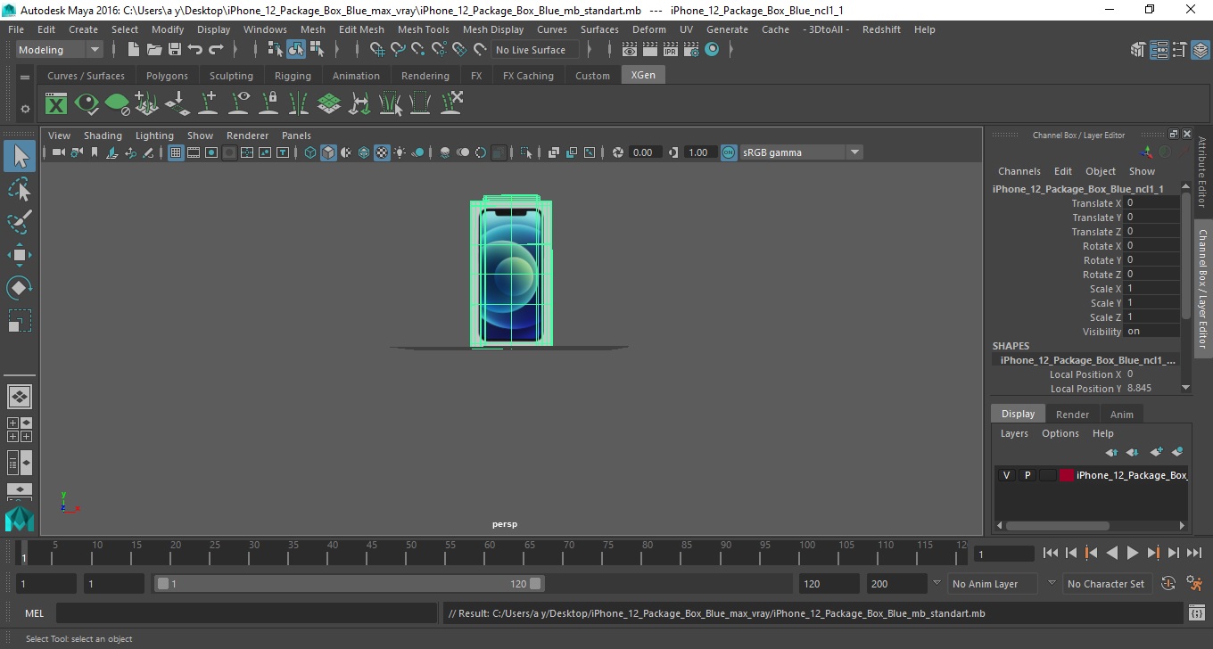This screenshot has height=649, width=1213.
Task: Activate the Lasso select tool
Action: (20, 189)
